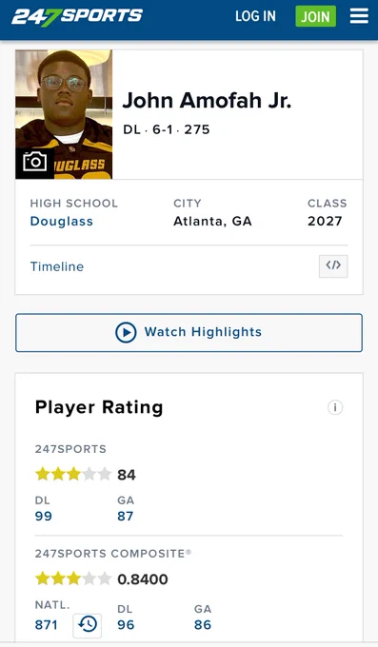Click the composite DL ranking 96
The width and height of the screenshot is (378, 647).
coord(126,625)
